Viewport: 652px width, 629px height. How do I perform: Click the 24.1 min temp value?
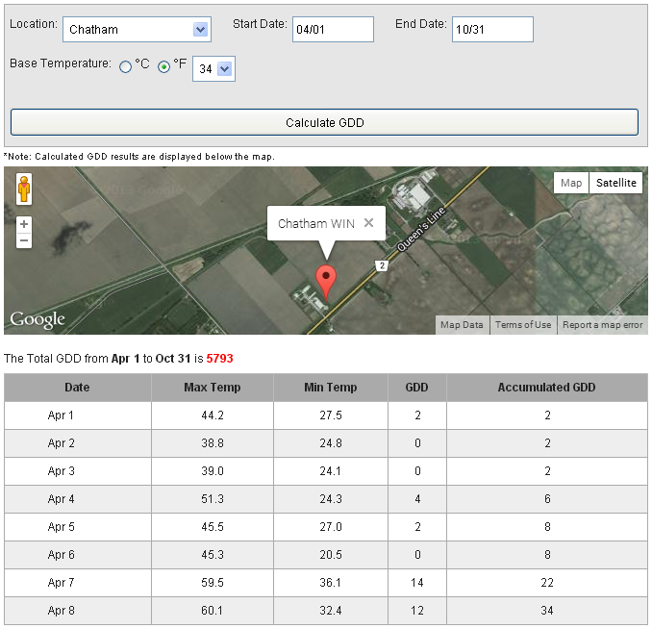tap(331, 471)
